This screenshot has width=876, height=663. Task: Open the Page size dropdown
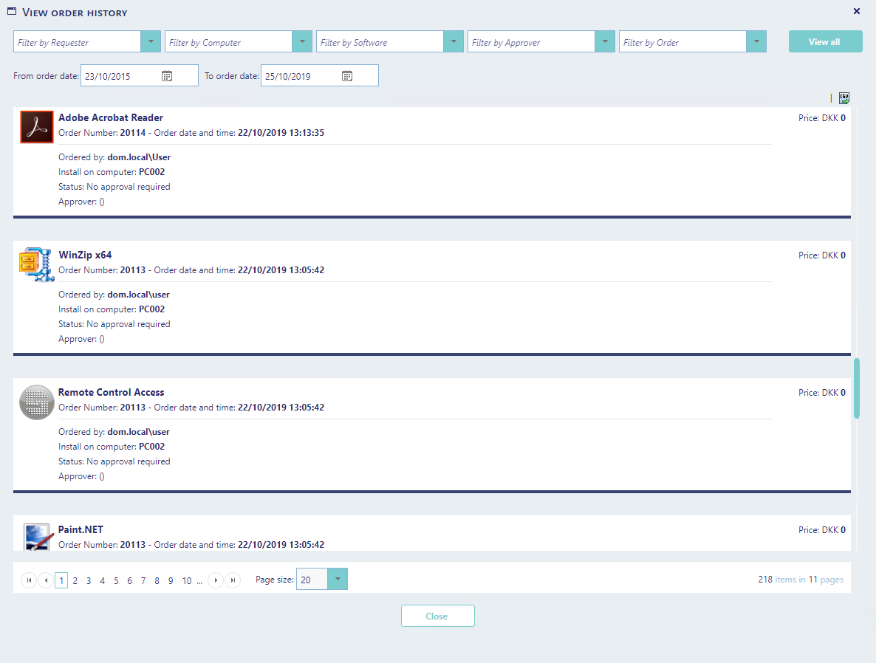pyautogui.click(x=338, y=580)
